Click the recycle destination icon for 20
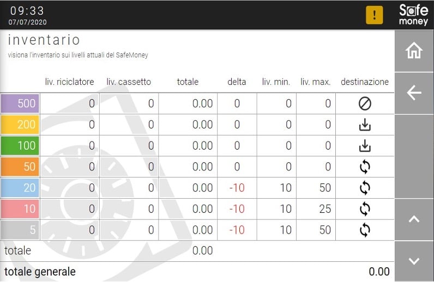This screenshot has height=282, width=434. point(365,188)
